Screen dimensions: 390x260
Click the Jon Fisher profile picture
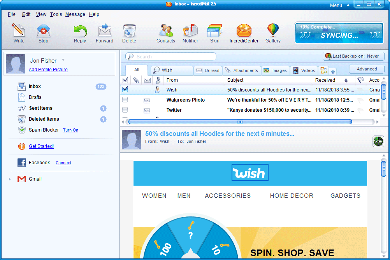[16, 64]
